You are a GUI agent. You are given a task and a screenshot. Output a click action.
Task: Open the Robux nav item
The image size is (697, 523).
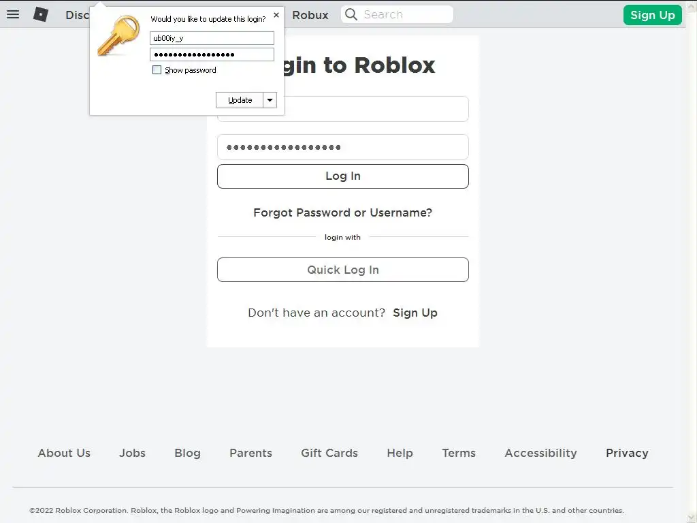pos(310,15)
